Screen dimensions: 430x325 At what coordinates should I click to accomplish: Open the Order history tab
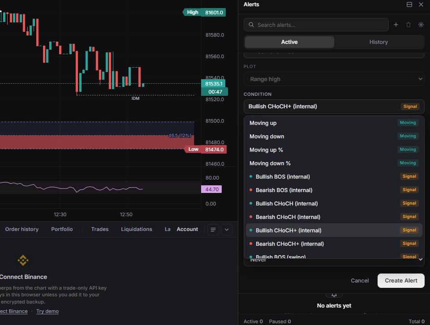click(x=21, y=229)
